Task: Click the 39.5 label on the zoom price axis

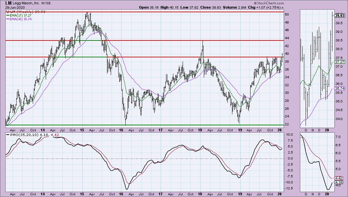Action: (x=339, y=23)
